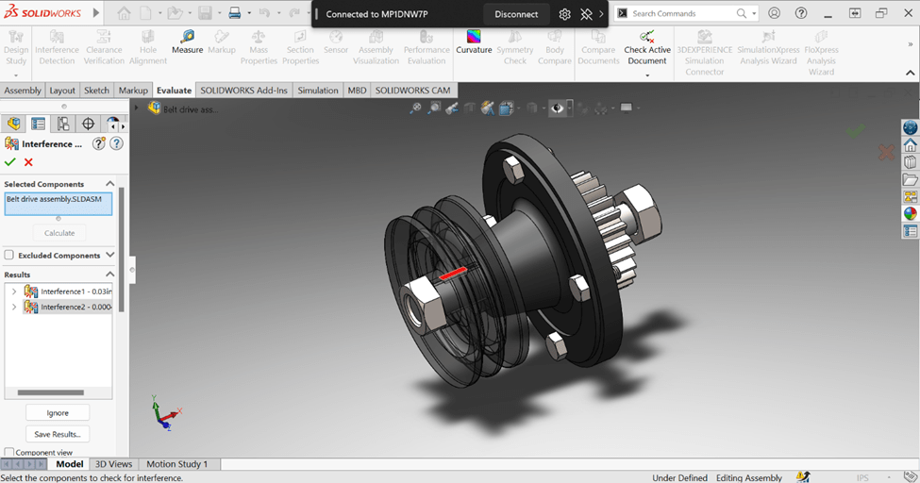This screenshot has width=920, height=483.
Task: Open the Appearances tab in the task pane
Action: pyautogui.click(x=911, y=214)
